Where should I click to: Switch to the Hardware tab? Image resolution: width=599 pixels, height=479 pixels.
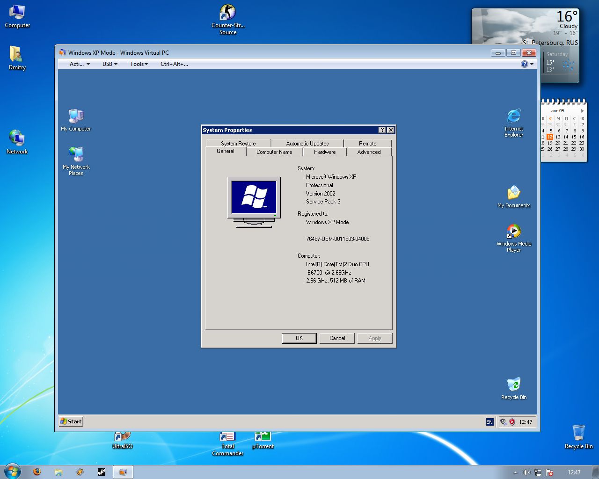(325, 152)
